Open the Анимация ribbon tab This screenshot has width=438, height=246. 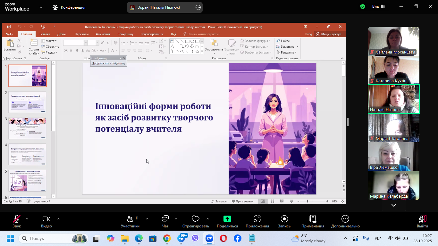pos(103,34)
